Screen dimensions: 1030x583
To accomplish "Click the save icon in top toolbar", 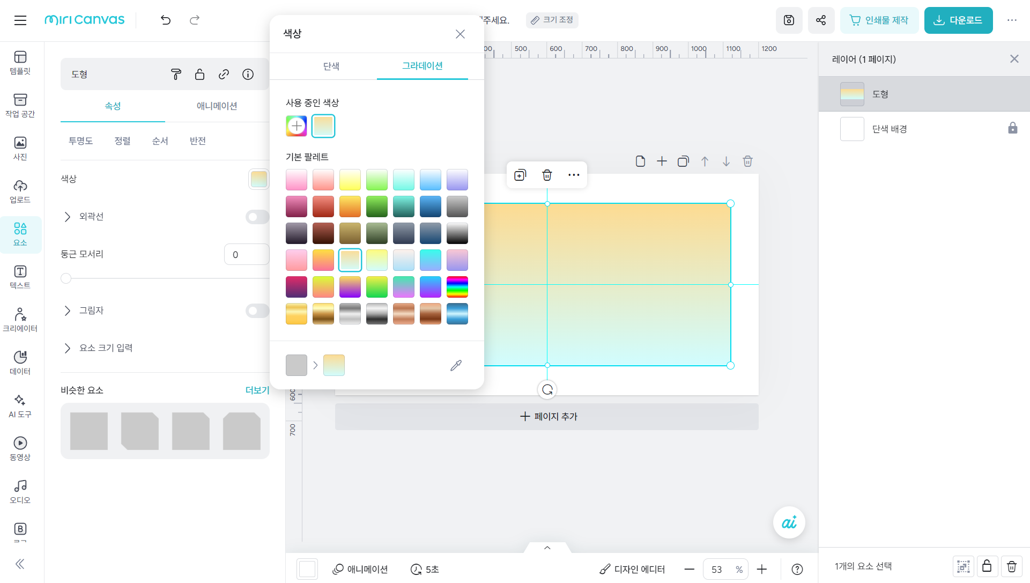I will tap(789, 20).
